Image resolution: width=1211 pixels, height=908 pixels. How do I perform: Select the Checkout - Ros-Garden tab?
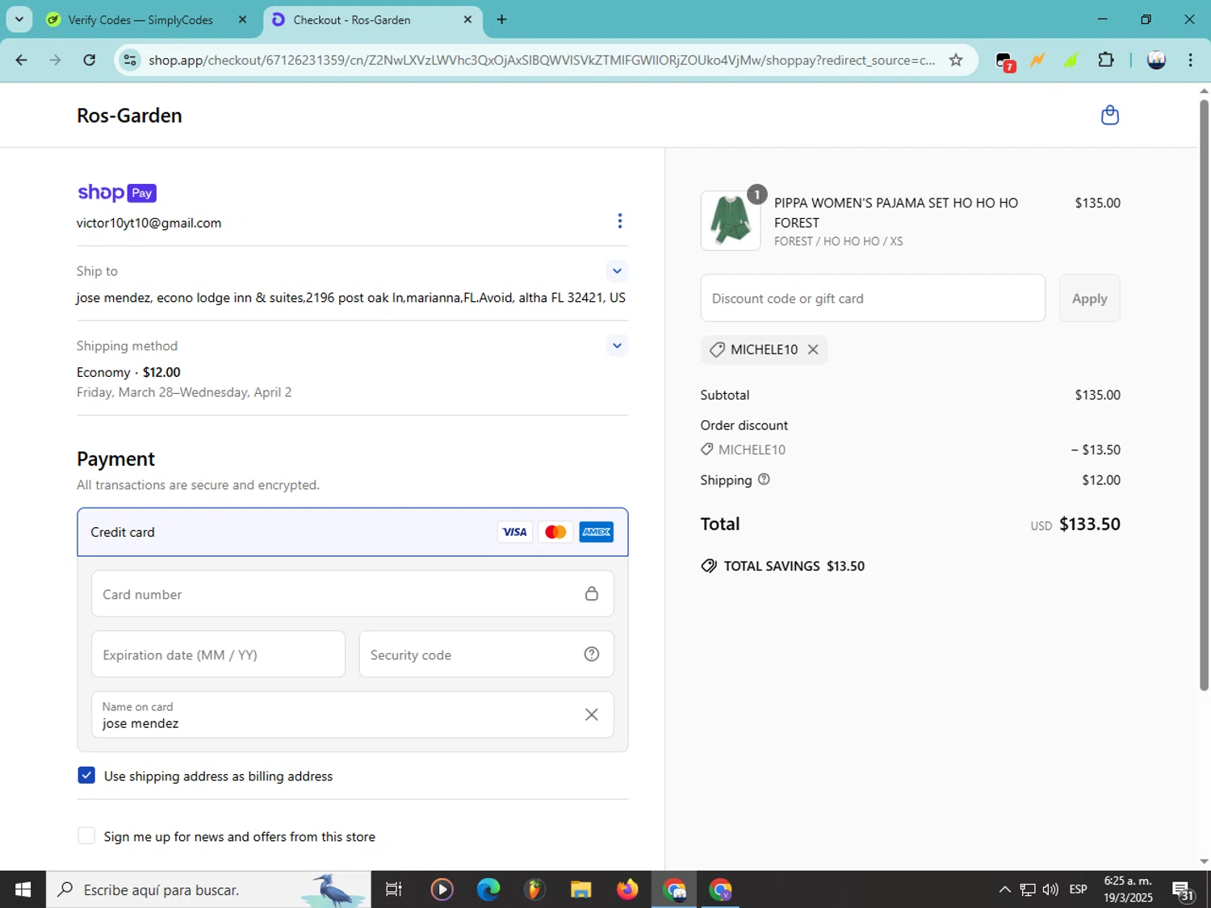(373, 19)
